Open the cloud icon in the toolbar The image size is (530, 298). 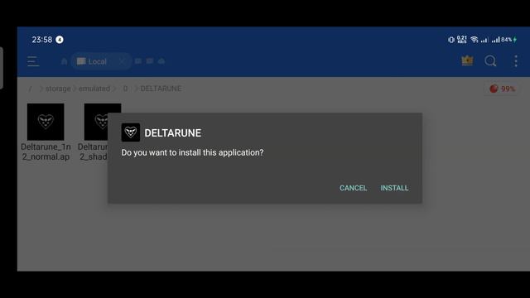coord(161,61)
